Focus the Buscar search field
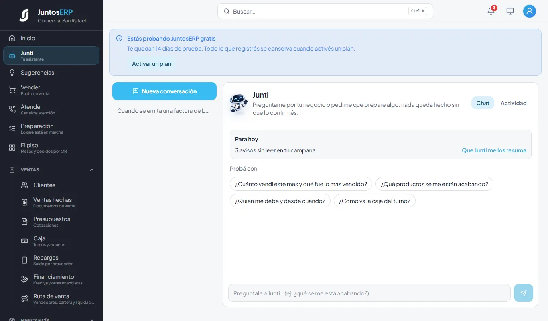The height and width of the screenshot is (321, 548). pyautogui.click(x=325, y=11)
